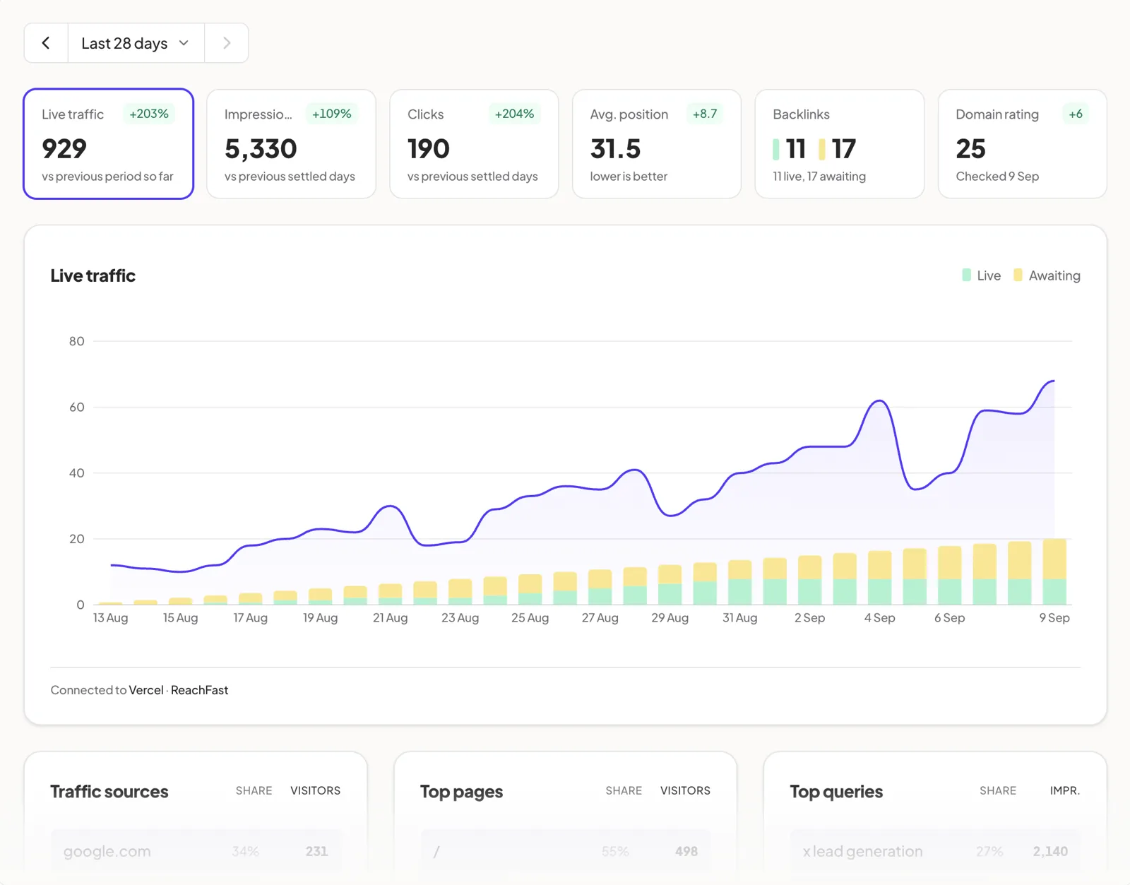Select the x lead generation query row
The image size is (1130, 885).
click(936, 851)
